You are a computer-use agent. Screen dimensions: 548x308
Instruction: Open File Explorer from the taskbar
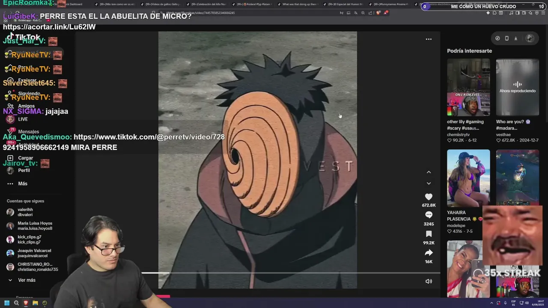35,303
